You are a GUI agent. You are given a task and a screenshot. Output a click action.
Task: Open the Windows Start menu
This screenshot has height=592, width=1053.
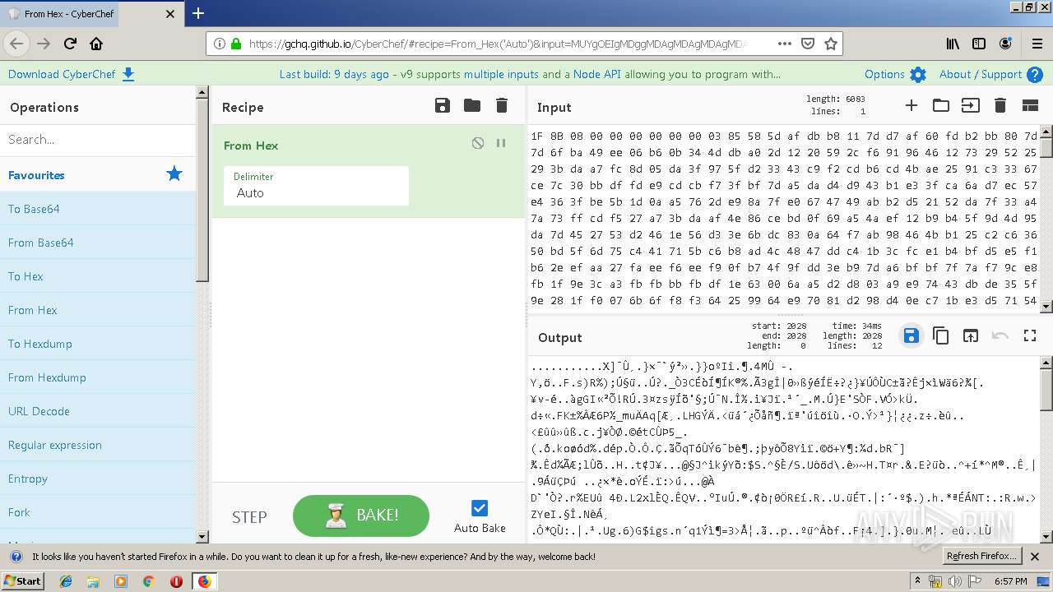point(22,580)
